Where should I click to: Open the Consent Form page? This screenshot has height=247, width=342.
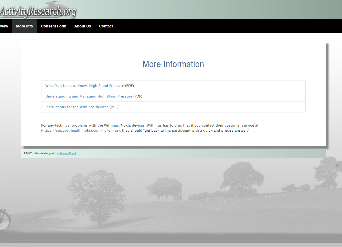(x=53, y=26)
